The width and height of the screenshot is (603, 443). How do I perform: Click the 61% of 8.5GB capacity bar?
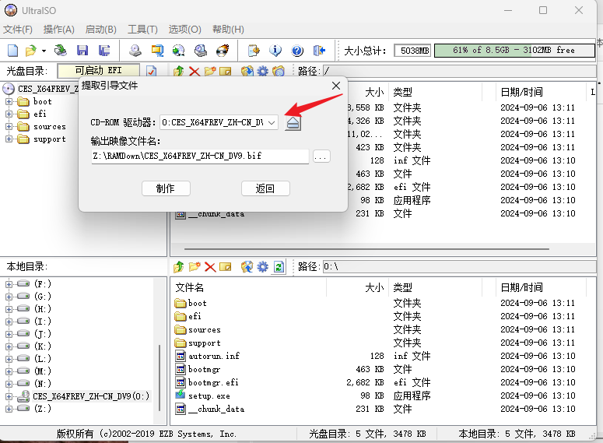point(514,51)
